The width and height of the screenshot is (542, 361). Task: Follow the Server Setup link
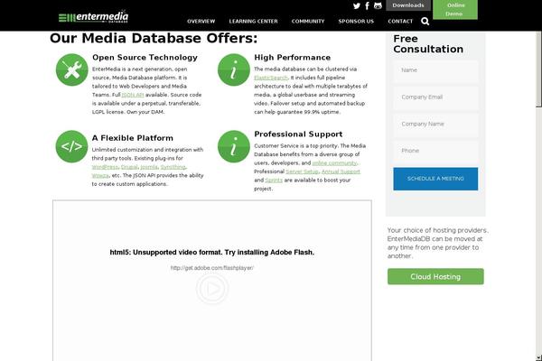(302, 171)
